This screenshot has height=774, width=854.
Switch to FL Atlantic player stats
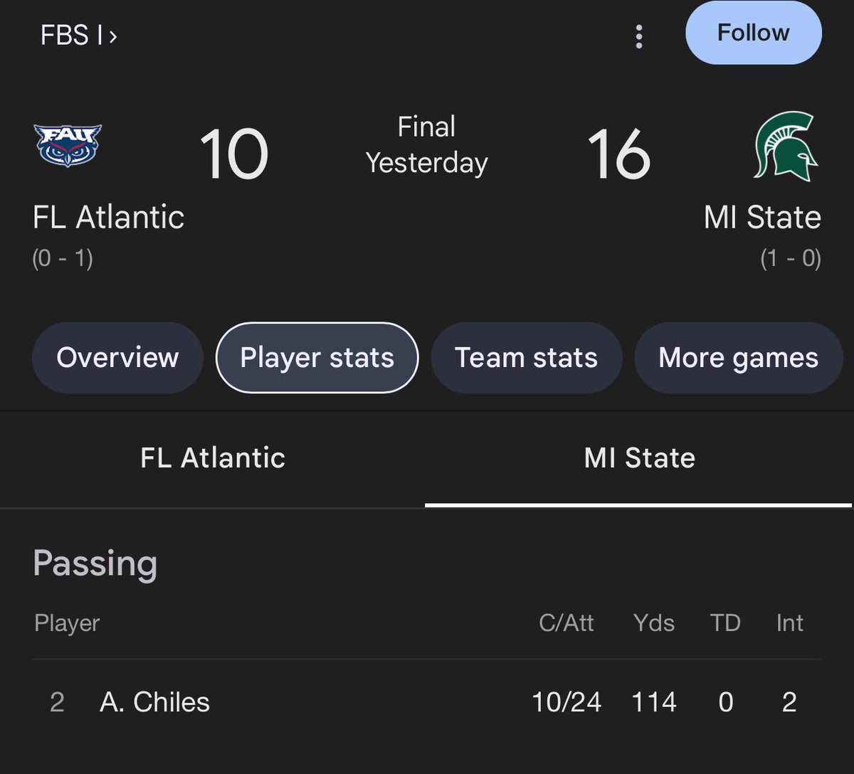pyautogui.click(x=213, y=458)
